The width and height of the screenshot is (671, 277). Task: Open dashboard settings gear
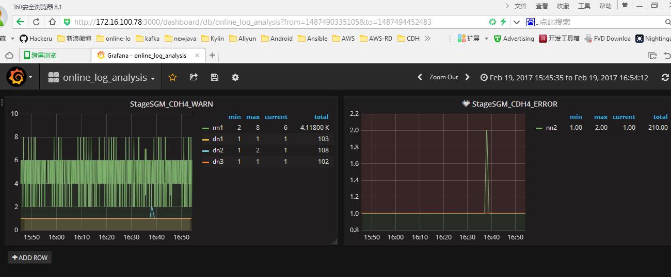tap(235, 77)
